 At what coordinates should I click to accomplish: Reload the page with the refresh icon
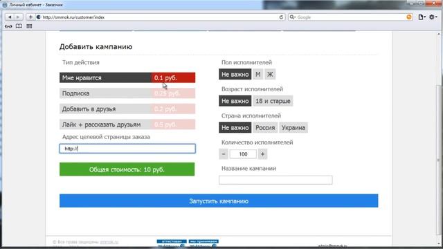281,17
